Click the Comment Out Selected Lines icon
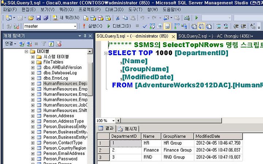263x164 pixels. click(218, 26)
